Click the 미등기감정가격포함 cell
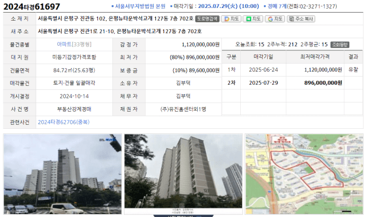Screen dimensions: 367x217 pos(74,57)
